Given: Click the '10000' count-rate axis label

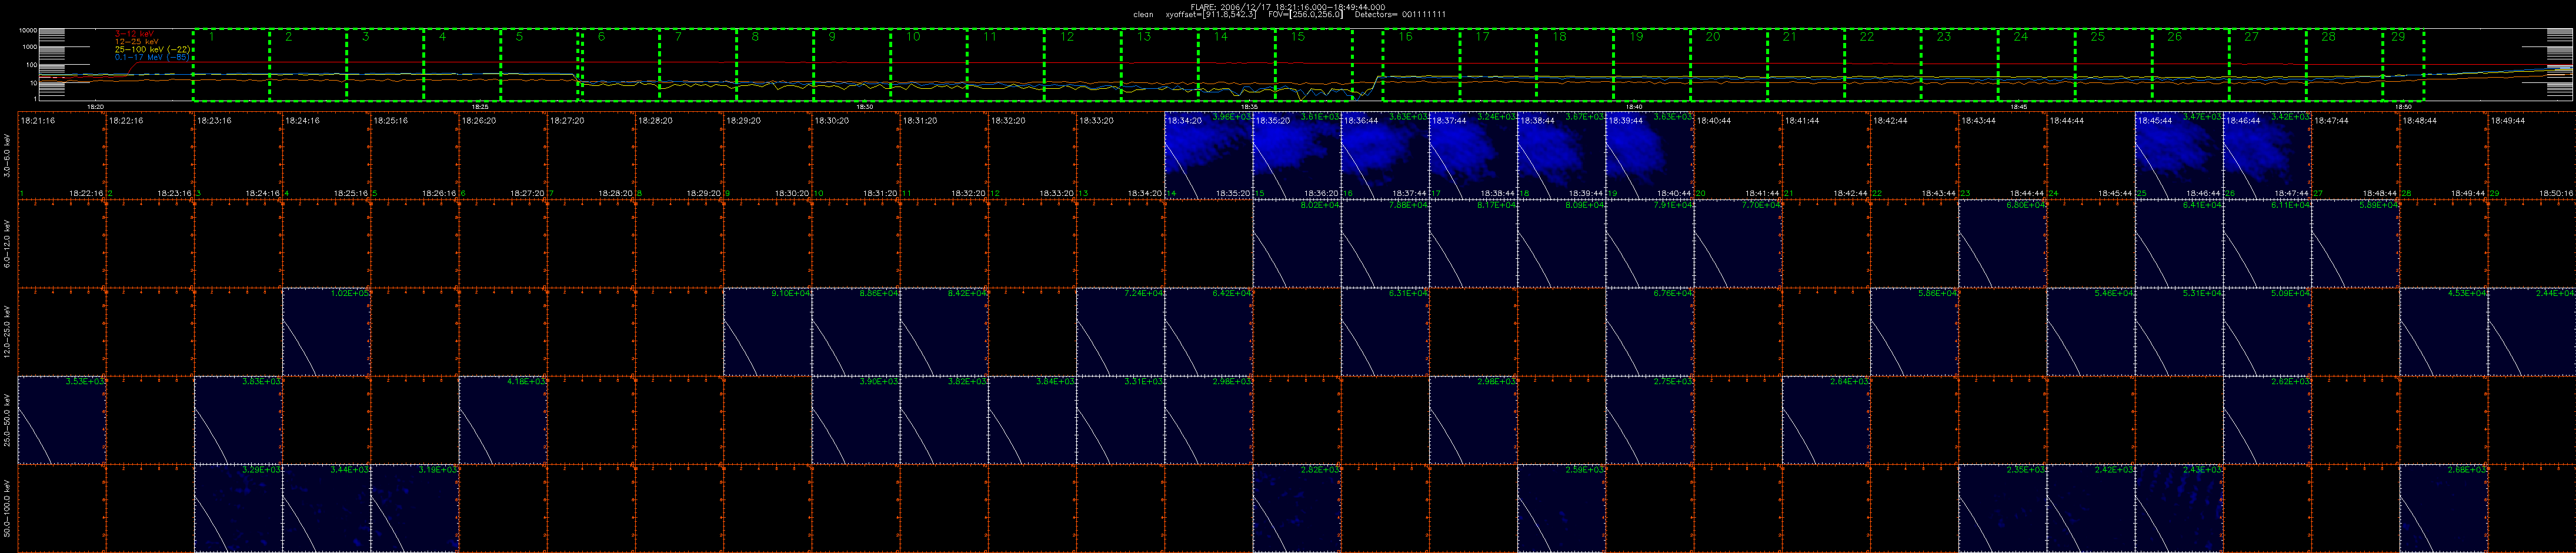Looking at the screenshot, I should click(x=28, y=31).
